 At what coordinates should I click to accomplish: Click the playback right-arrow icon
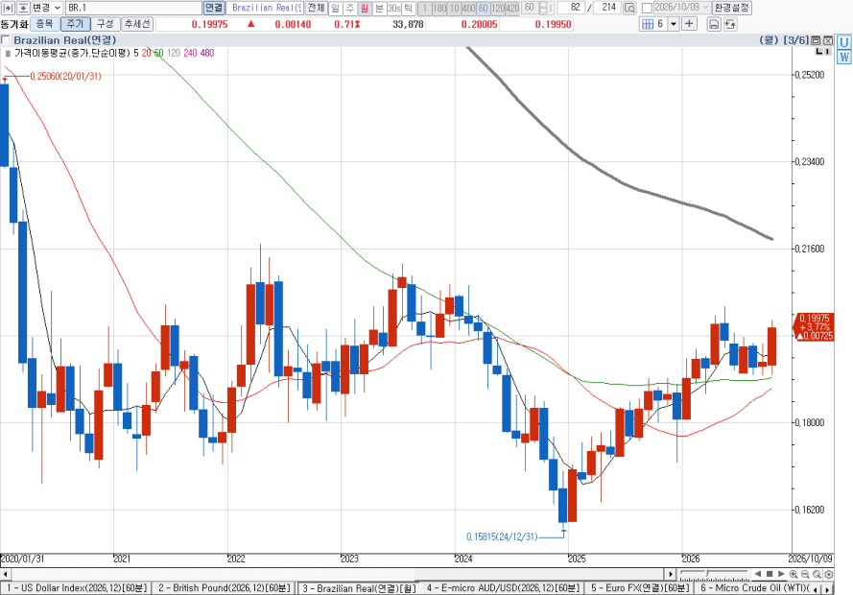(781, 574)
